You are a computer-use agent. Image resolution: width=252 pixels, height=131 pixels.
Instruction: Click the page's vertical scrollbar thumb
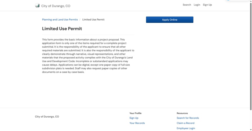(x=251, y=56)
